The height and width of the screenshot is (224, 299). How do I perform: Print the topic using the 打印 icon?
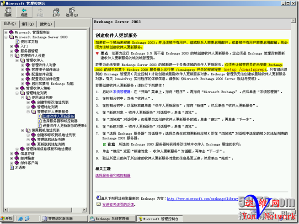tap(56, 12)
